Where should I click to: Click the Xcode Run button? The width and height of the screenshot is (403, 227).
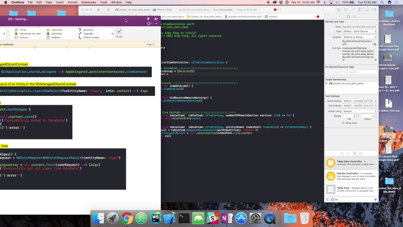tap(99, 10)
